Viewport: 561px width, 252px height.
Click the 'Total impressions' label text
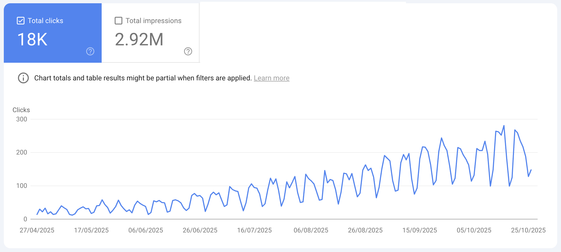click(153, 21)
